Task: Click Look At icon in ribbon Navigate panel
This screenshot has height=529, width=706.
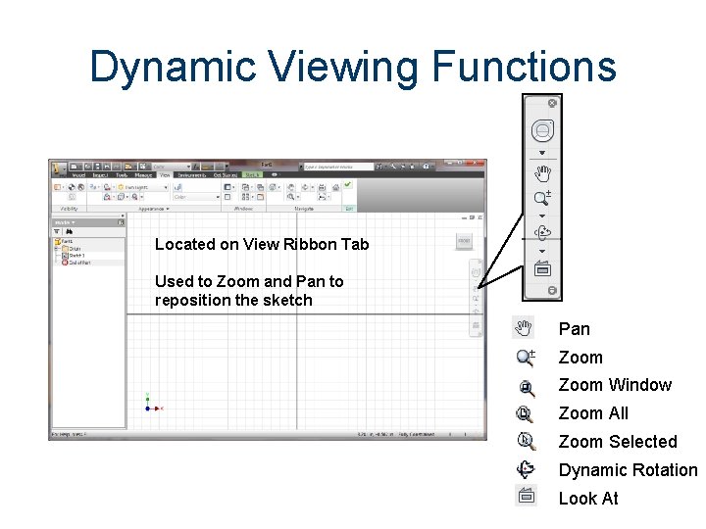Action: coord(322,187)
